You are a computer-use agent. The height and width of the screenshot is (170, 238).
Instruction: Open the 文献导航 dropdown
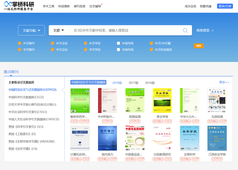[31, 30]
